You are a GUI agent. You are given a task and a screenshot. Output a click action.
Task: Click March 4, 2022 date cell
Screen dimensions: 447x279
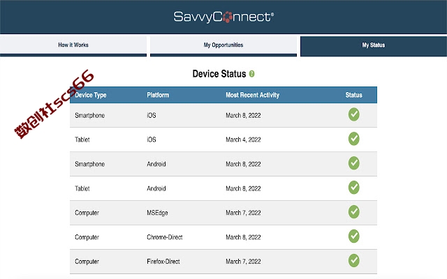point(243,139)
